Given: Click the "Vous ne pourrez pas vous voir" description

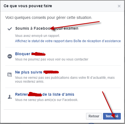Looking at the screenshot, I should tap(52, 59).
